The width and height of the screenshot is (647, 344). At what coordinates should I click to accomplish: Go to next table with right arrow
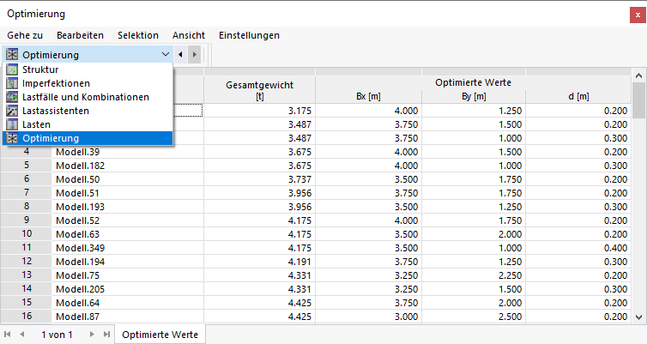194,54
